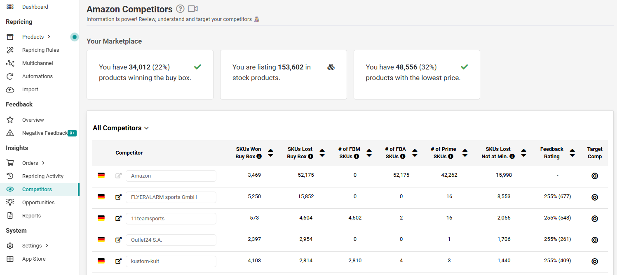Image resolution: width=617 pixels, height=275 pixels.
Task: Click the Repricing Rules wand icon
Action: [x=10, y=50]
